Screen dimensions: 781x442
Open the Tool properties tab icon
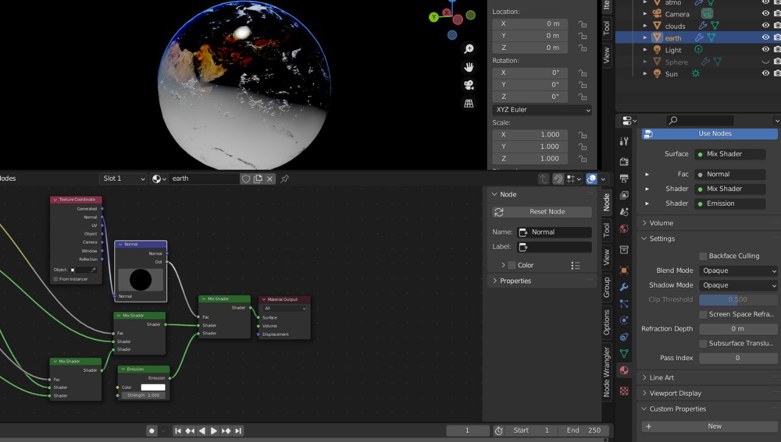point(624,141)
